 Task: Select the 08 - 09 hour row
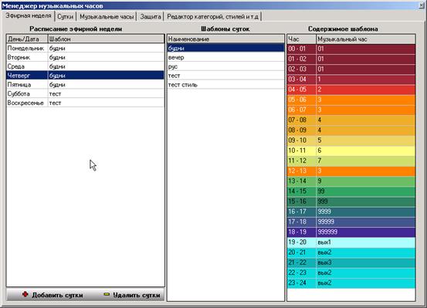[x=351, y=130]
